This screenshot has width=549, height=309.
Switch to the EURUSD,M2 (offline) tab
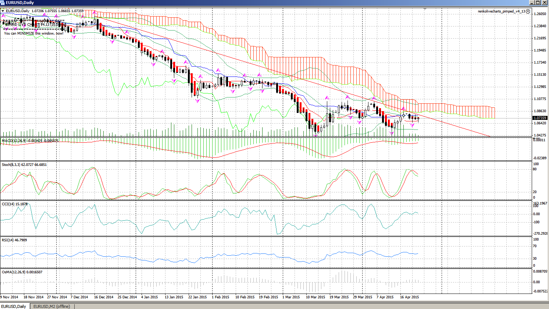51,306
